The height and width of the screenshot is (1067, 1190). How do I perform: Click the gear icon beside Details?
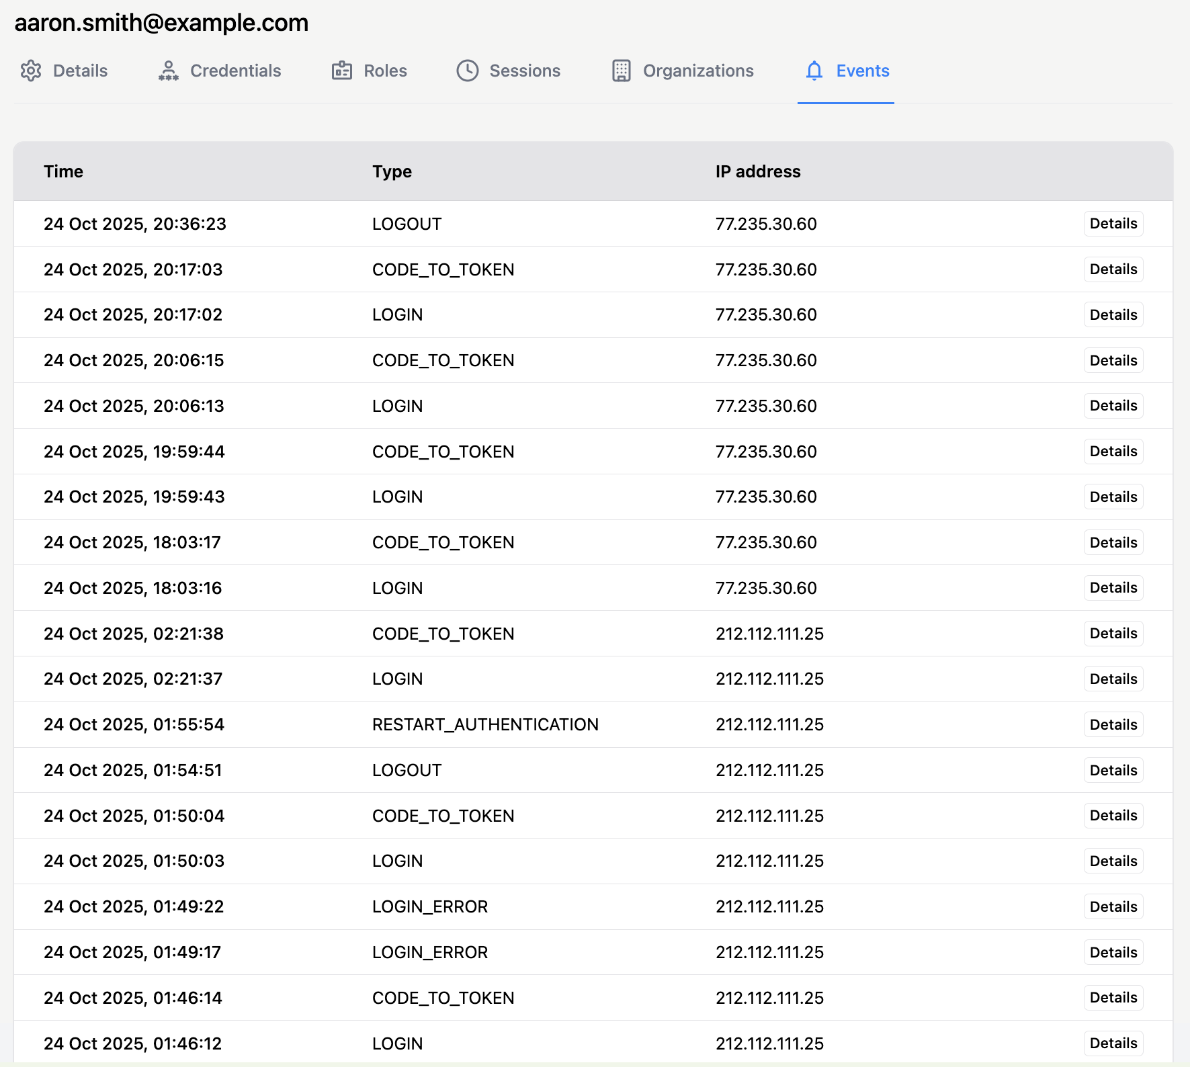click(31, 71)
